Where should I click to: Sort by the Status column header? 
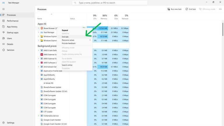tap(78, 17)
